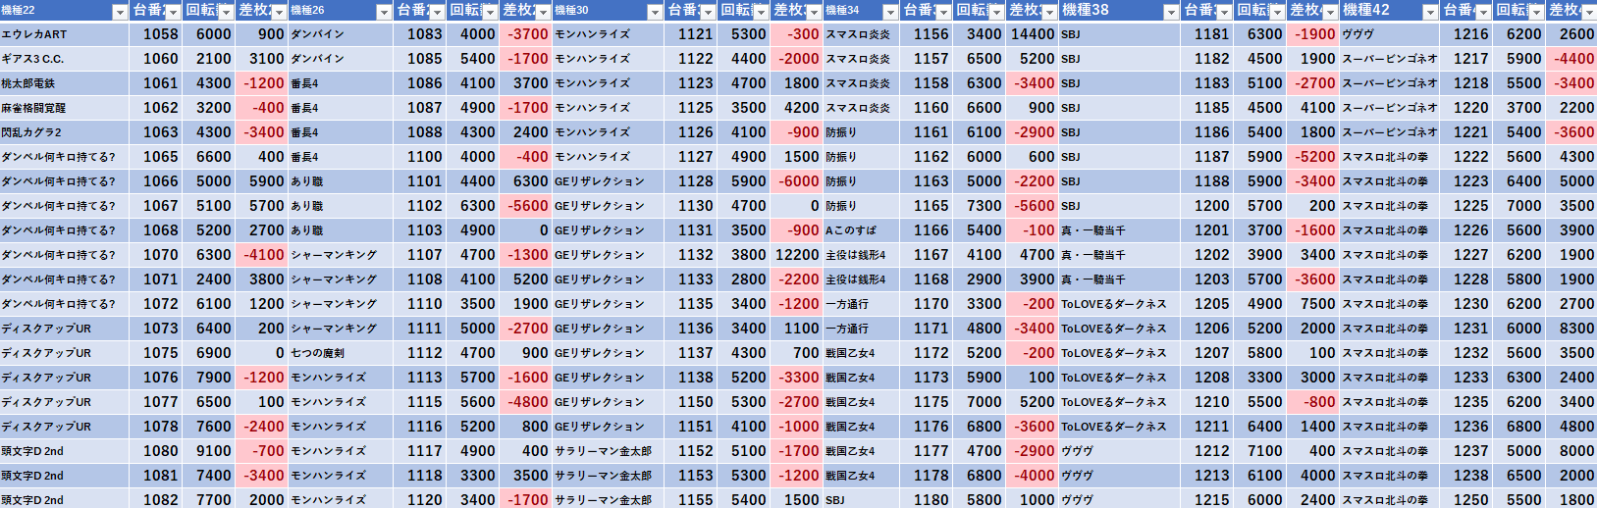The height and width of the screenshot is (508, 1597).
Task: Select 一方通行 cell in row 1135
Action: coord(862,304)
